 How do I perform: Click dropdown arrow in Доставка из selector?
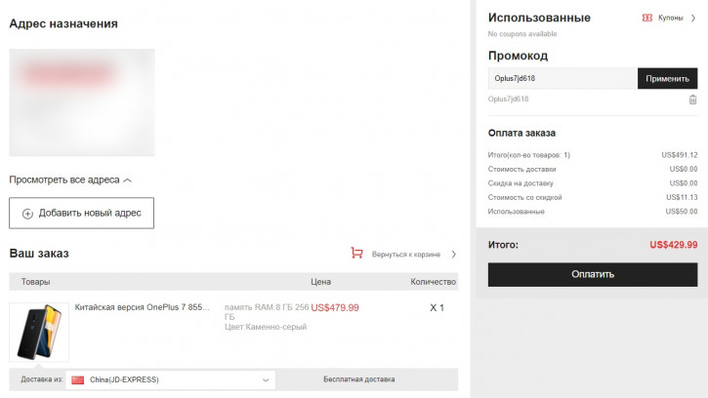(266, 379)
